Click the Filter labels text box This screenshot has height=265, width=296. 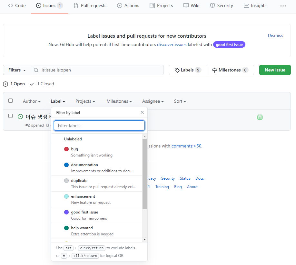[99, 126]
